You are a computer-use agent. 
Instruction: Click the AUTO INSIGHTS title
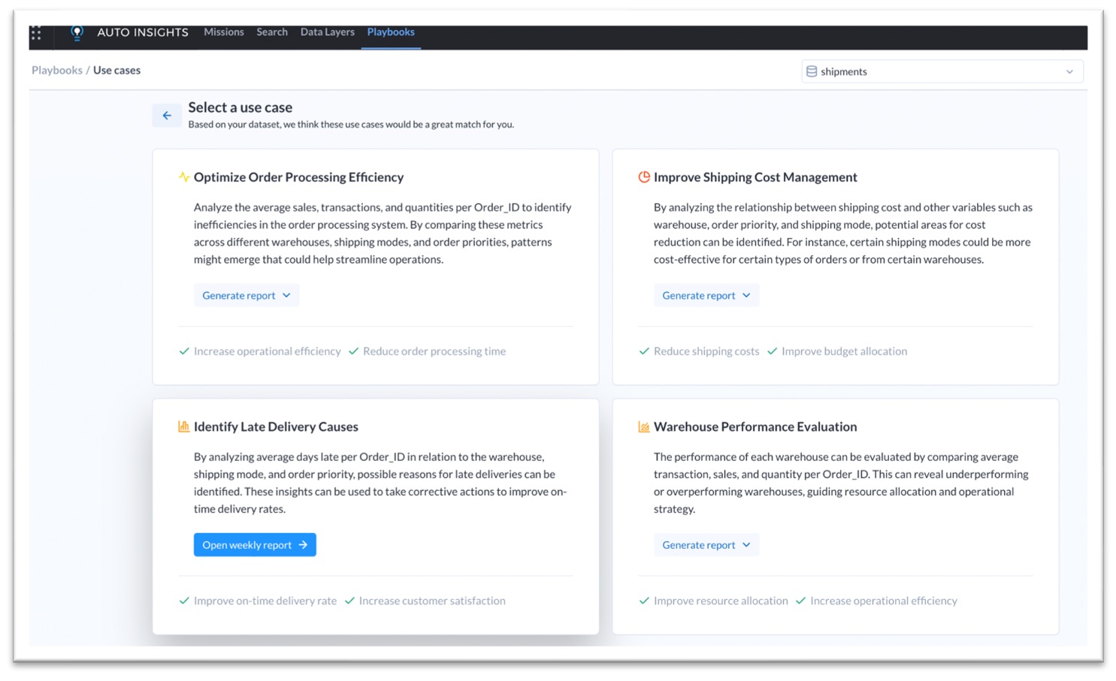(x=143, y=32)
